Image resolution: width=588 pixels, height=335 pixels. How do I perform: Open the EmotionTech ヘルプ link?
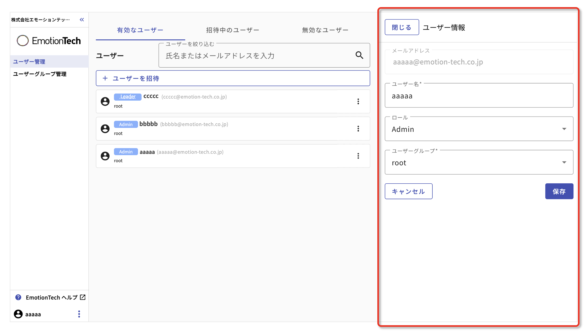click(x=52, y=297)
